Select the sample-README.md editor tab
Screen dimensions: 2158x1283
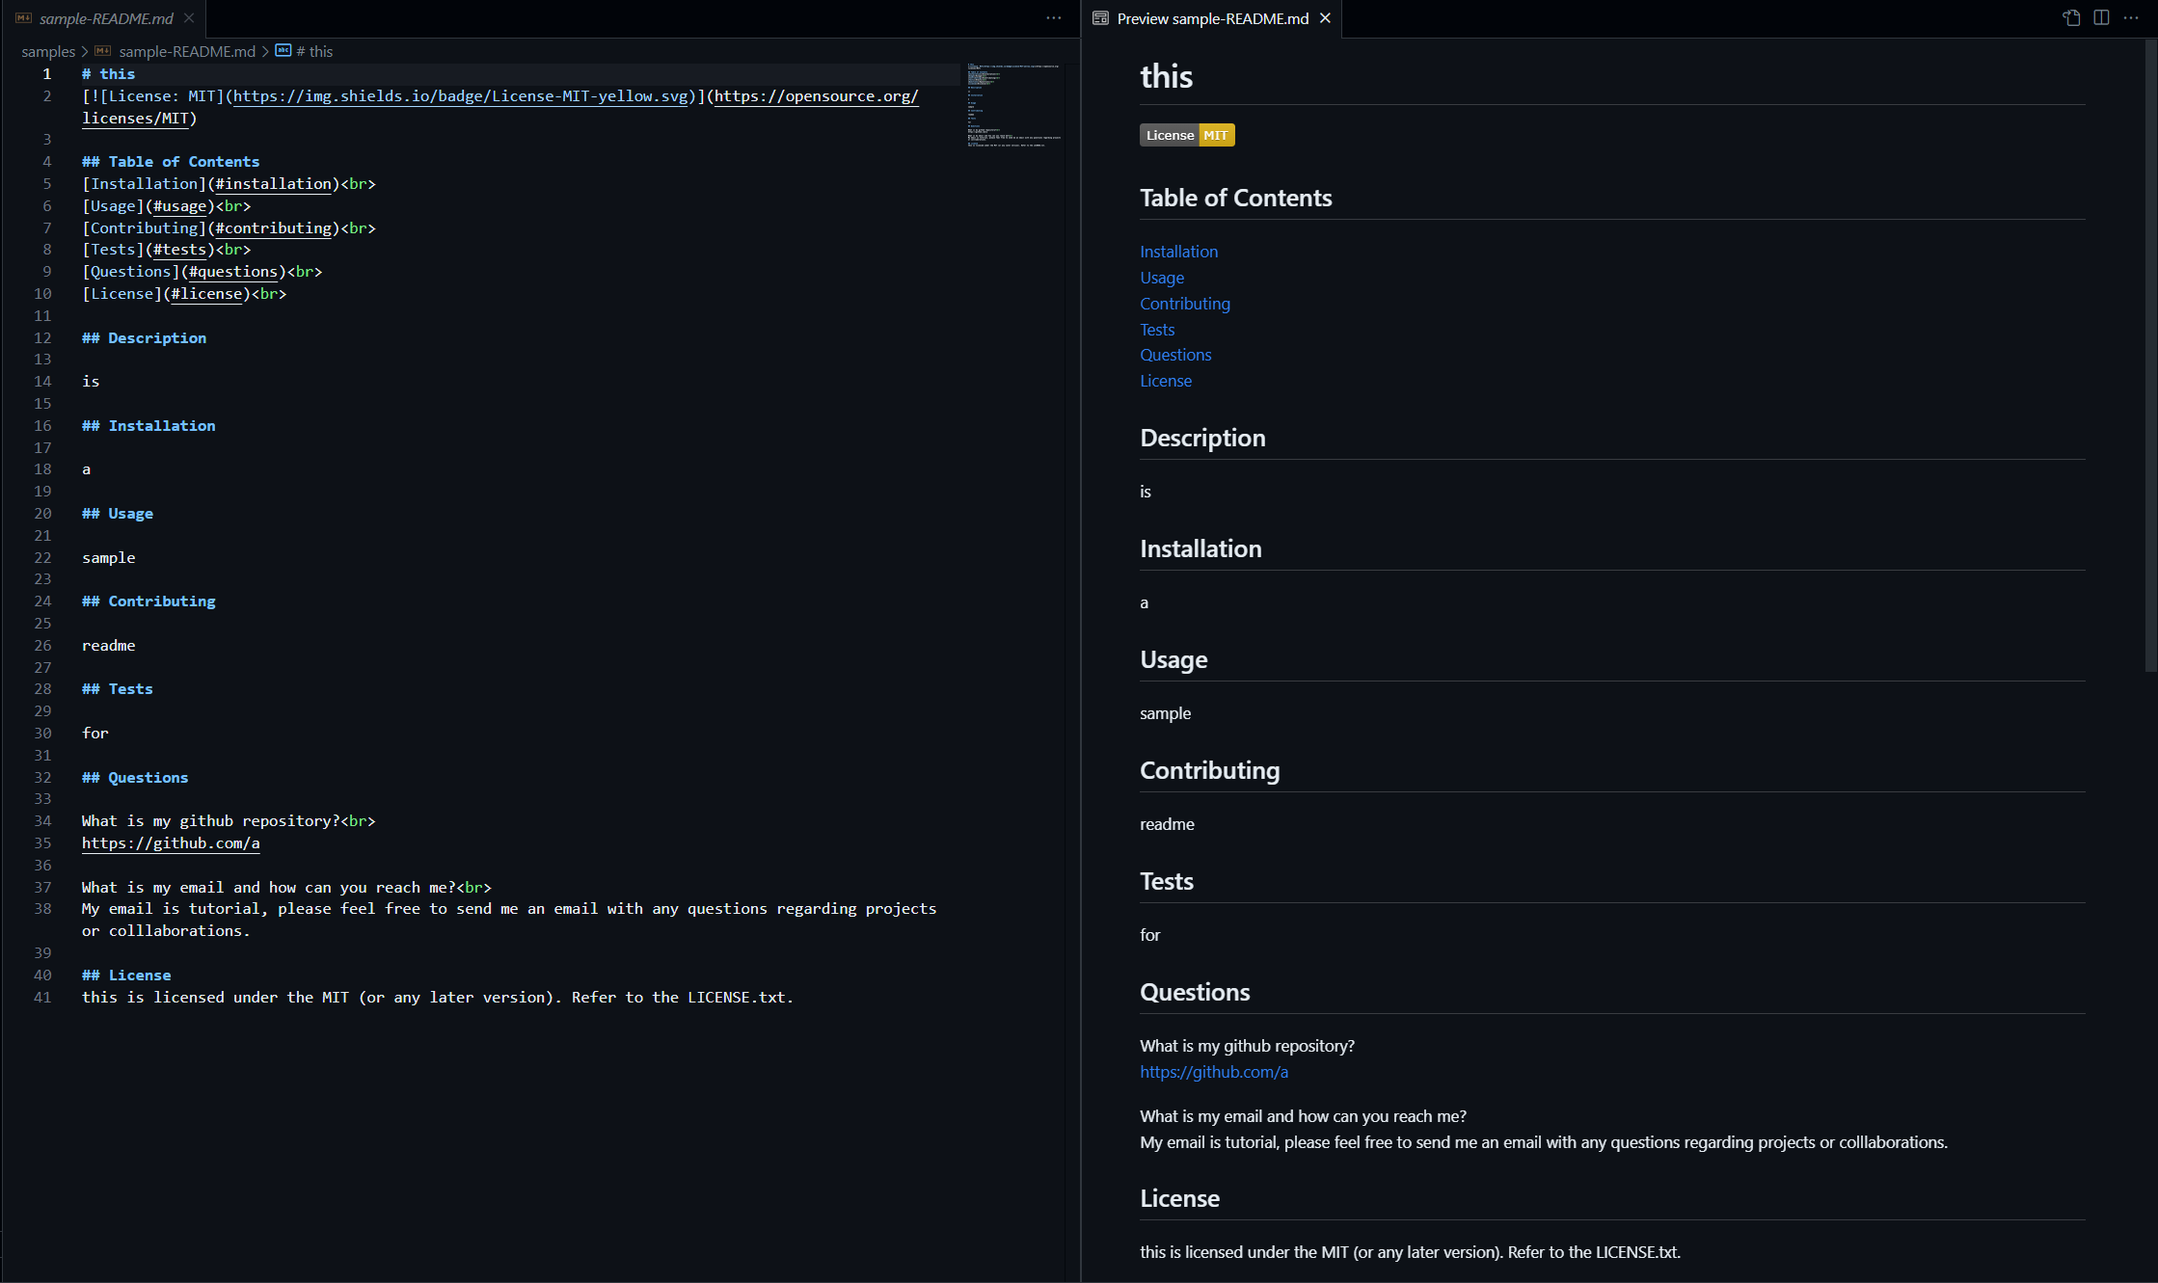104,18
